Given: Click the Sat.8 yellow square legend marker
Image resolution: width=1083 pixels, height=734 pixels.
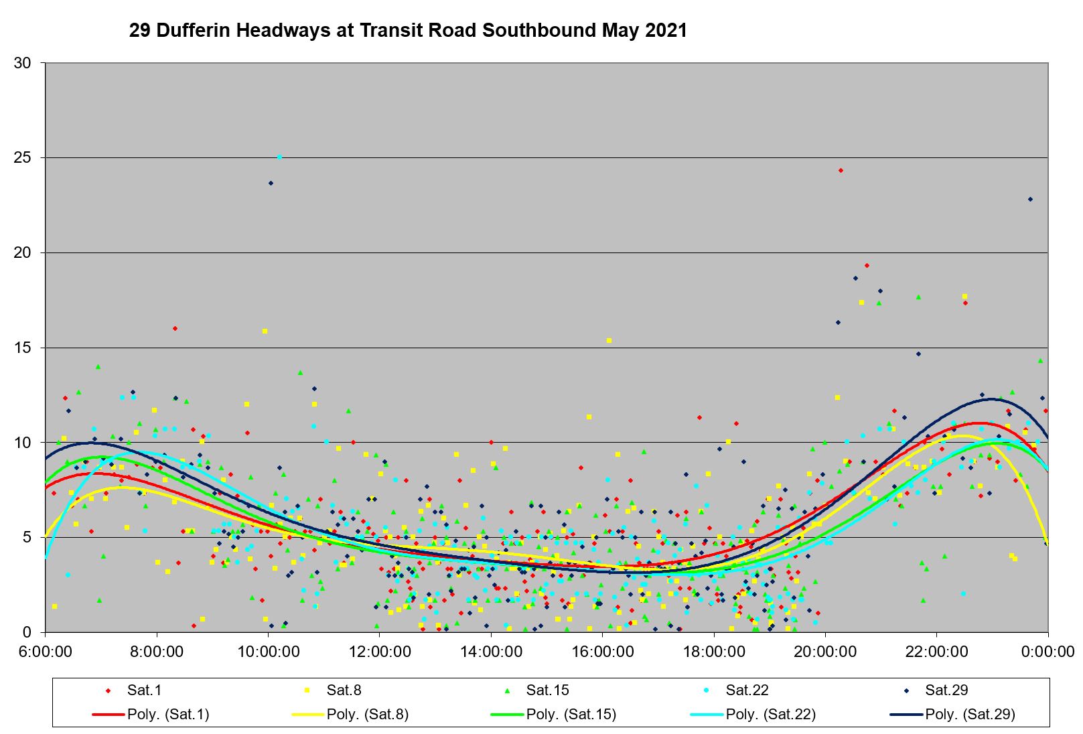Looking at the screenshot, I should click(307, 690).
